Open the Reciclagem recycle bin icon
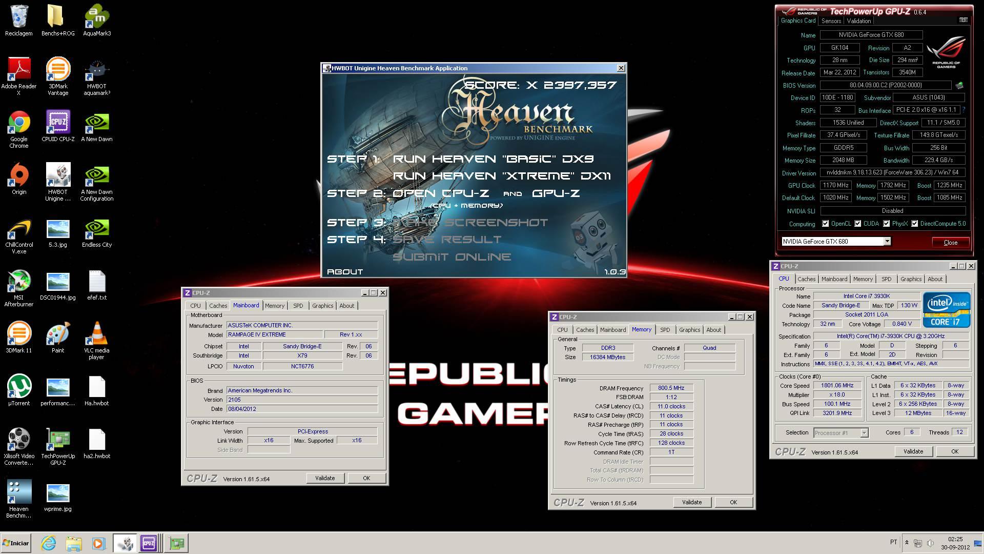Image resolution: width=984 pixels, height=554 pixels. pyautogui.click(x=19, y=21)
